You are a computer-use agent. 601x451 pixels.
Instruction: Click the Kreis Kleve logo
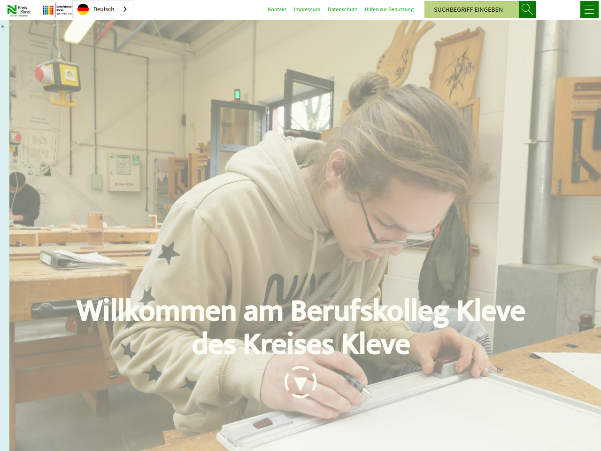pyautogui.click(x=19, y=10)
